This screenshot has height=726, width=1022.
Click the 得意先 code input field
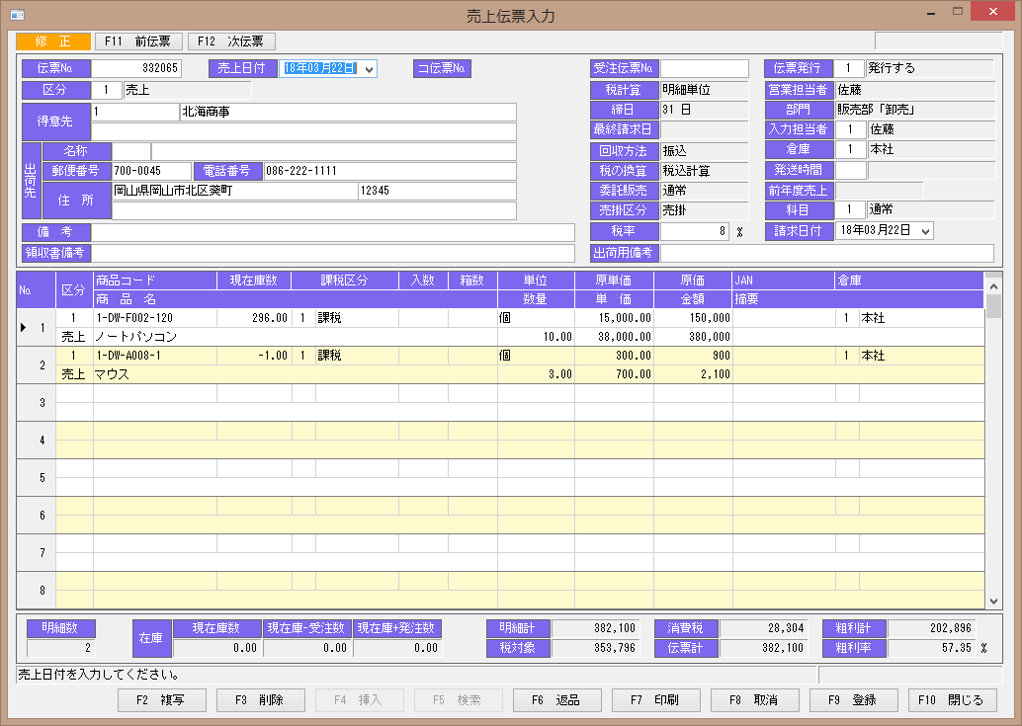135,112
